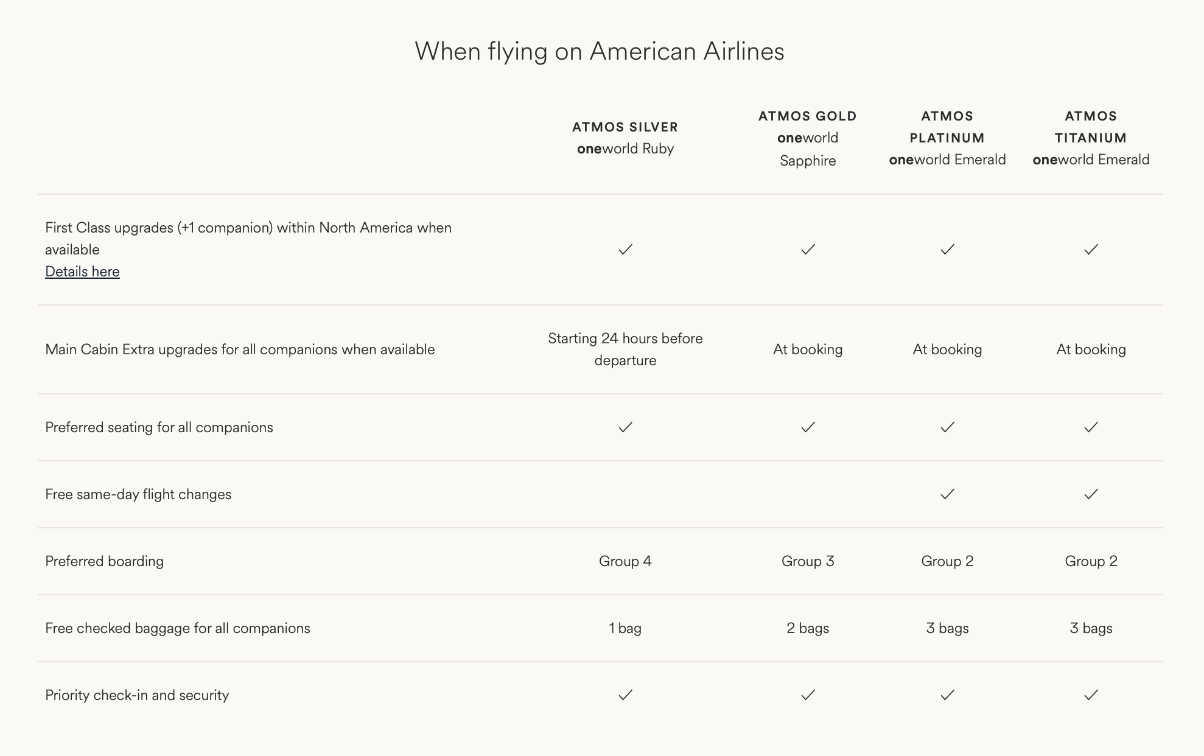Click the "Free checked baggage for all companions" label
This screenshot has width=1204, height=756.
coord(178,628)
